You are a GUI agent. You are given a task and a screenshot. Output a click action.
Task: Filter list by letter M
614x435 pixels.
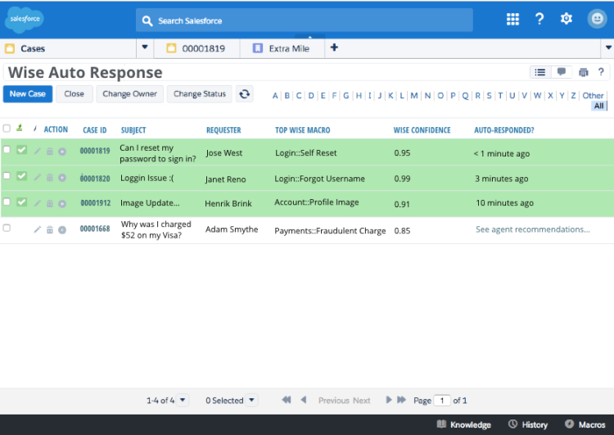[x=414, y=96]
